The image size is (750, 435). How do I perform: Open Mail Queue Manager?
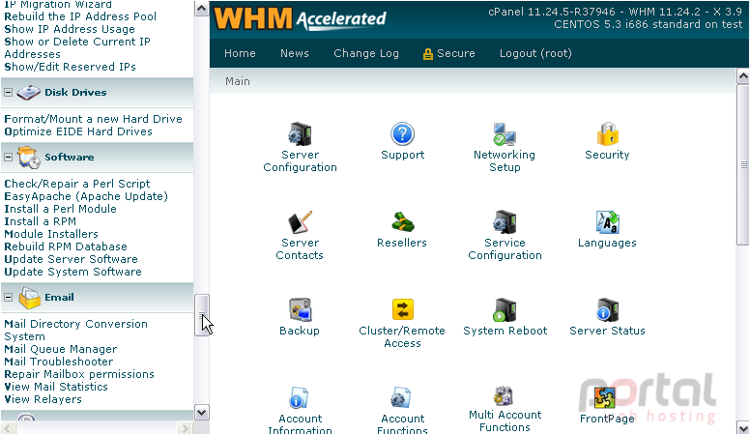60,349
